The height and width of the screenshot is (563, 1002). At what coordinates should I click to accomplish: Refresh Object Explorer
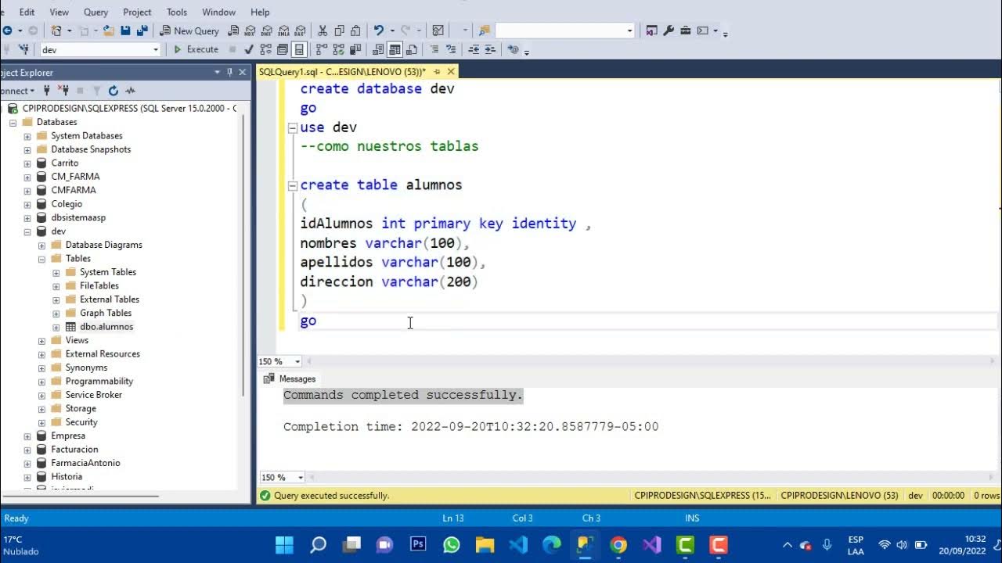tap(113, 91)
